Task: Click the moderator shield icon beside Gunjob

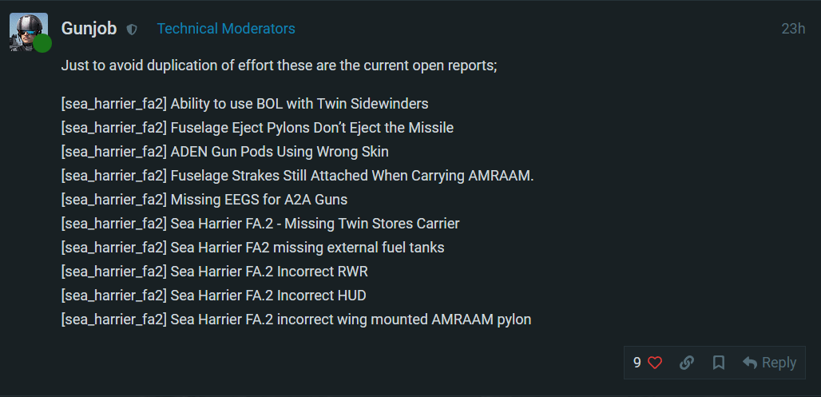Action: [132, 30]
